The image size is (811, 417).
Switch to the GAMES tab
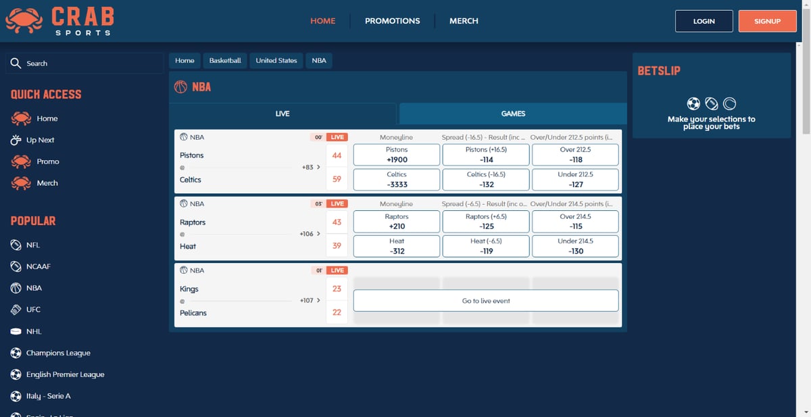(x=513, y=114)
